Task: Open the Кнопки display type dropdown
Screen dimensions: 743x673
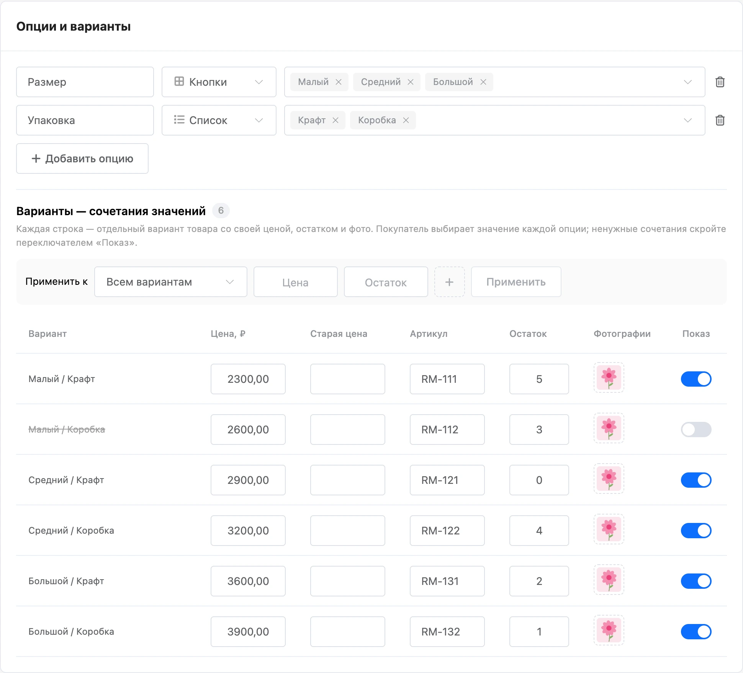Action: (x=219, y=82)
